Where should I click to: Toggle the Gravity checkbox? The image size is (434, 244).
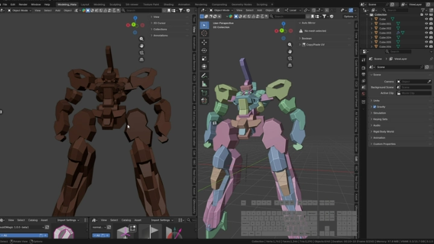374,107
